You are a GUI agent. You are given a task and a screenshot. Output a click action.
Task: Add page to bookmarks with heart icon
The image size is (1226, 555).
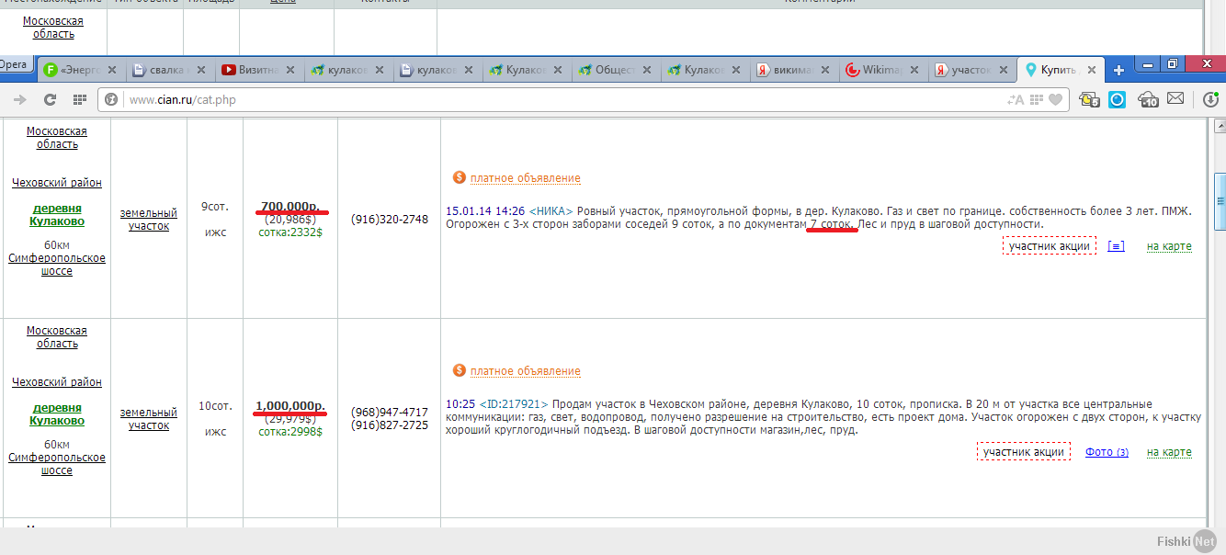tap(1056, 99)
